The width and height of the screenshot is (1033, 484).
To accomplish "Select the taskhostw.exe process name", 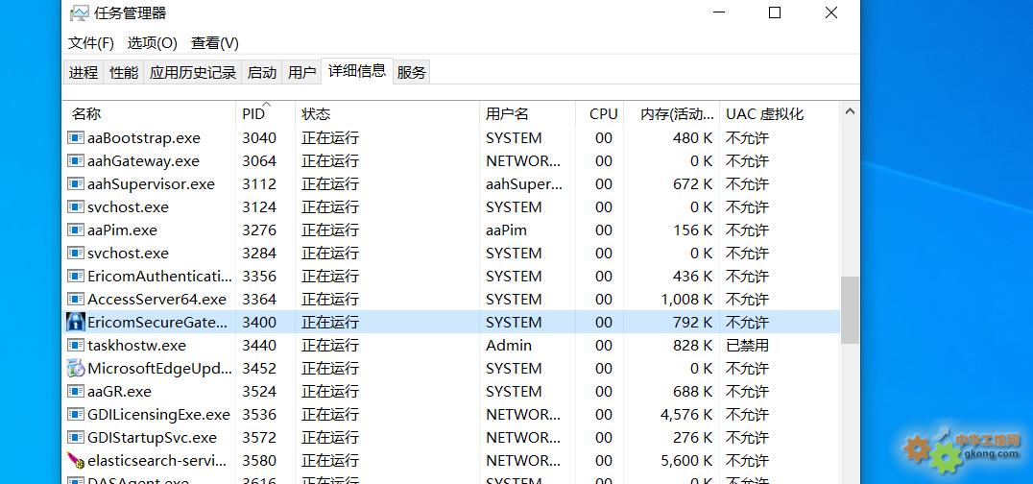I will (137, 346).
